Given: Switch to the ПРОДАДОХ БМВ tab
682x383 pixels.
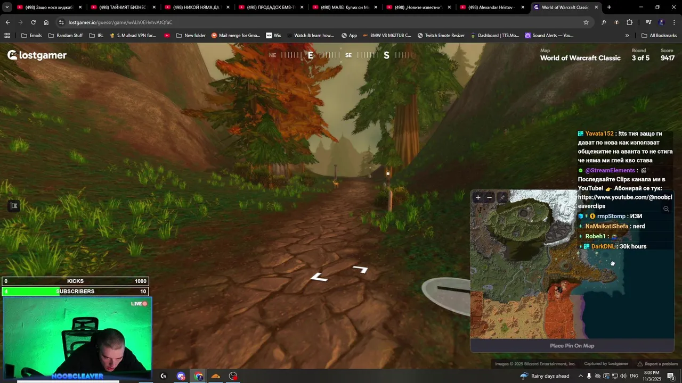Looking at the screenshot, I should 271,7.
